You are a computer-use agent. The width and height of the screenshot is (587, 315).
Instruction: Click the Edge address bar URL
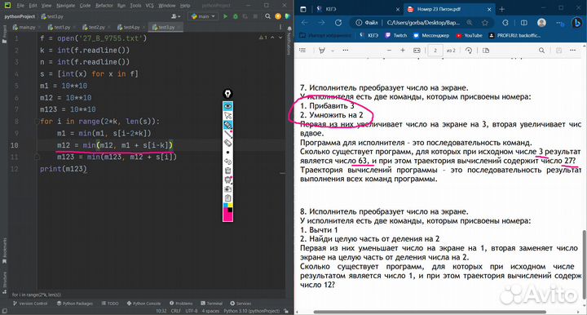click(423, 23)
